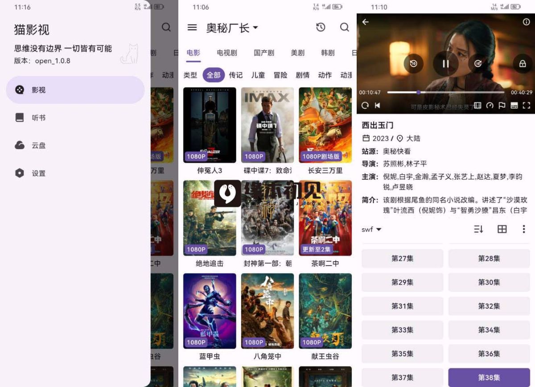Image resolution: width=535 pixels, height=387 pixels.
Task: Tap the 绝地追击 movie title
Action: 210,263
